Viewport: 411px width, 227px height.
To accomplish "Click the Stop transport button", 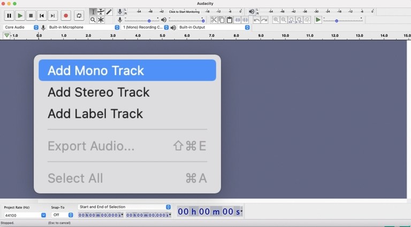I will tap(31, 15).
